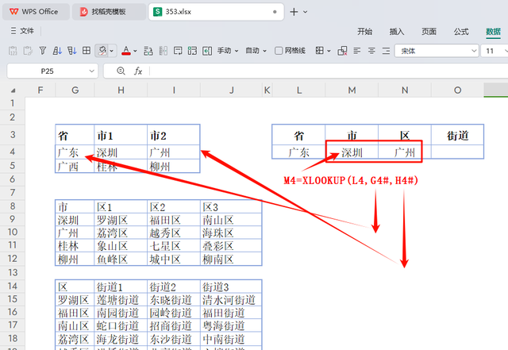508x350 pixels.
Task: Select cell containing 桂林 in row 5
Action: coord(121,166)
